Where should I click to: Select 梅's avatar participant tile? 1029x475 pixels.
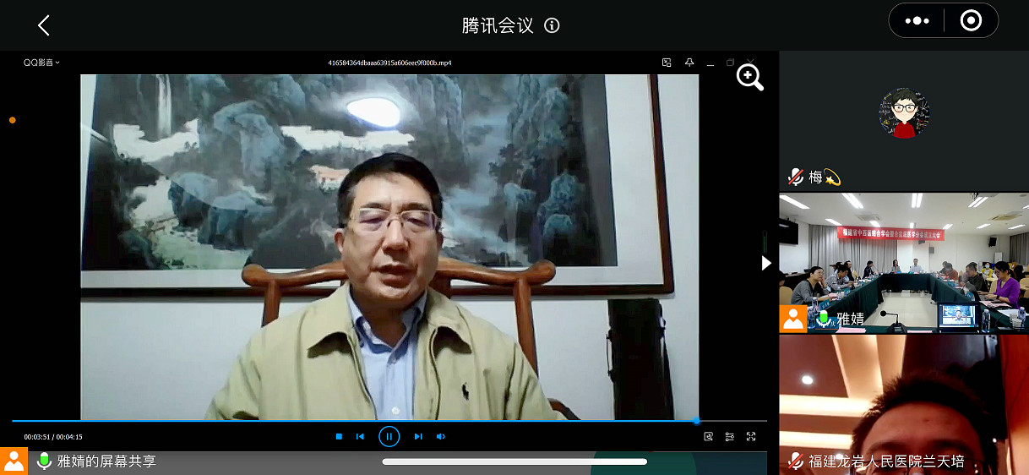(903, 118)
